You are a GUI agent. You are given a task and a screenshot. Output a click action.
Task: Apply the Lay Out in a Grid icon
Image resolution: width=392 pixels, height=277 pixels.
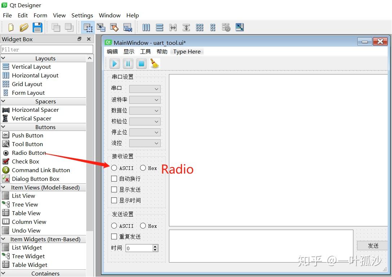click(x=200, y=27)
